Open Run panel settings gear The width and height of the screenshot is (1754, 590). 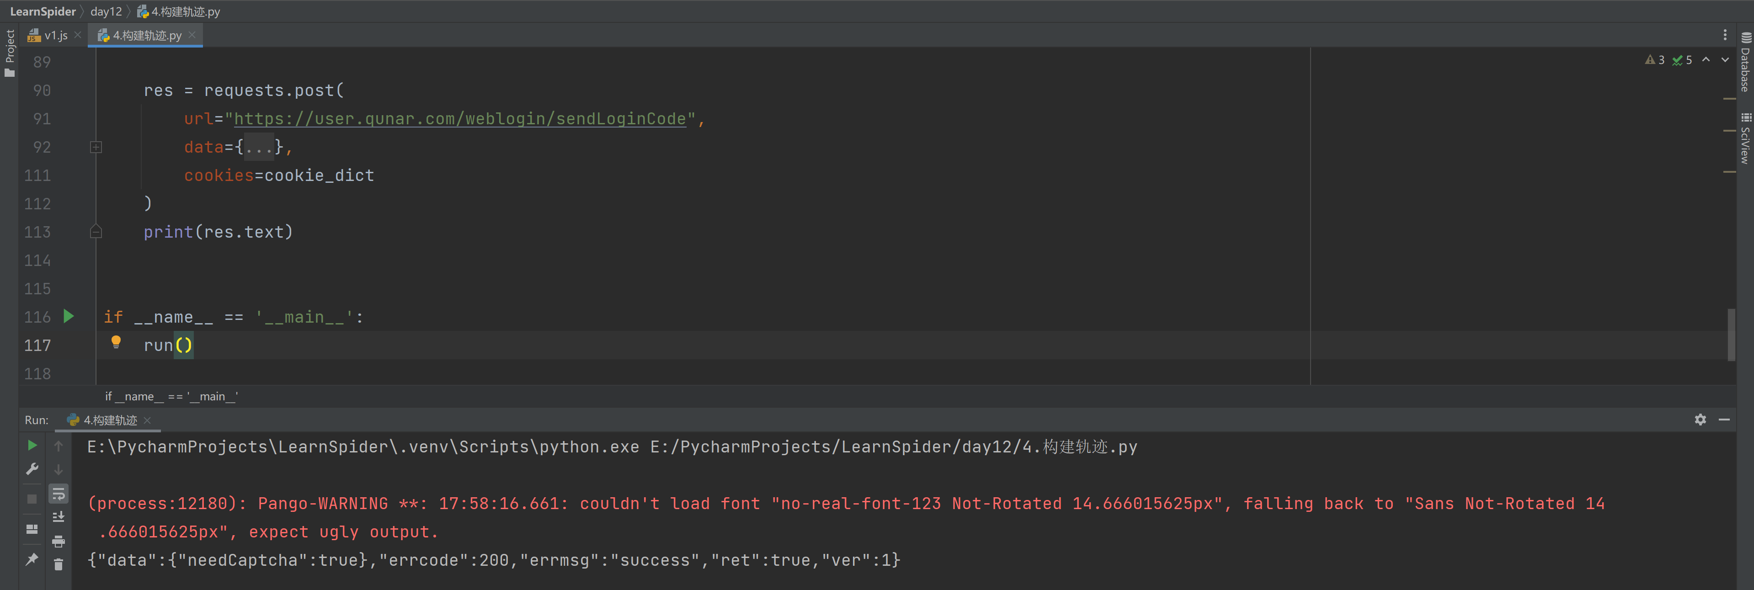click(x=1700, y=420)
